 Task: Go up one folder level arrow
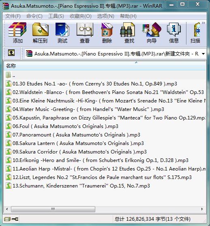[x=11, y=53]
